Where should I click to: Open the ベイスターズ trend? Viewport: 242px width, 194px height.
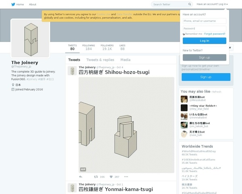coord(190,176)
